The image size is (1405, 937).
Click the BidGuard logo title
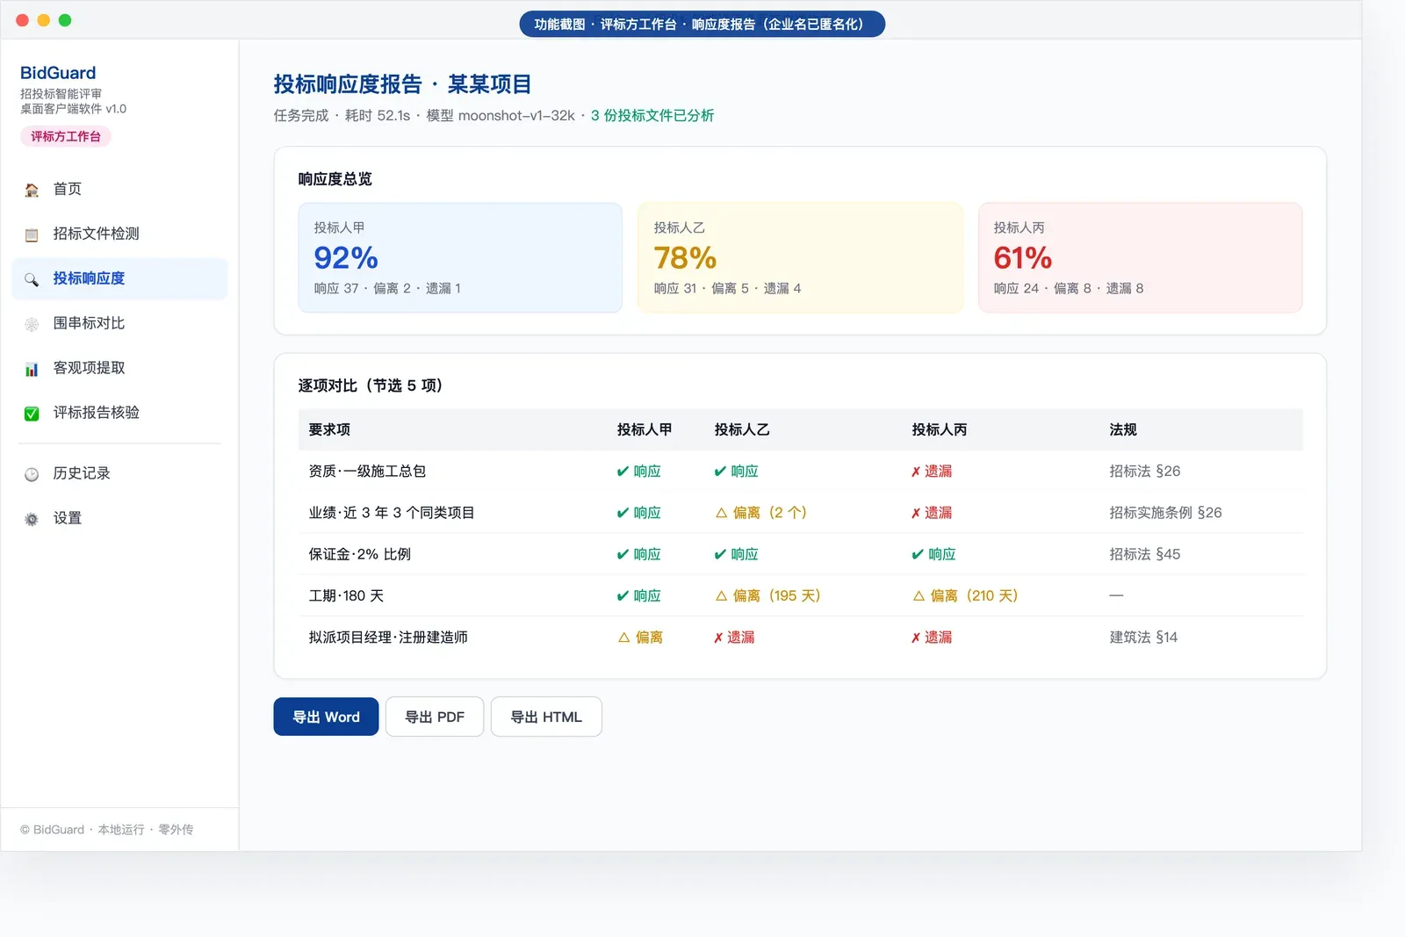(58, 73)
